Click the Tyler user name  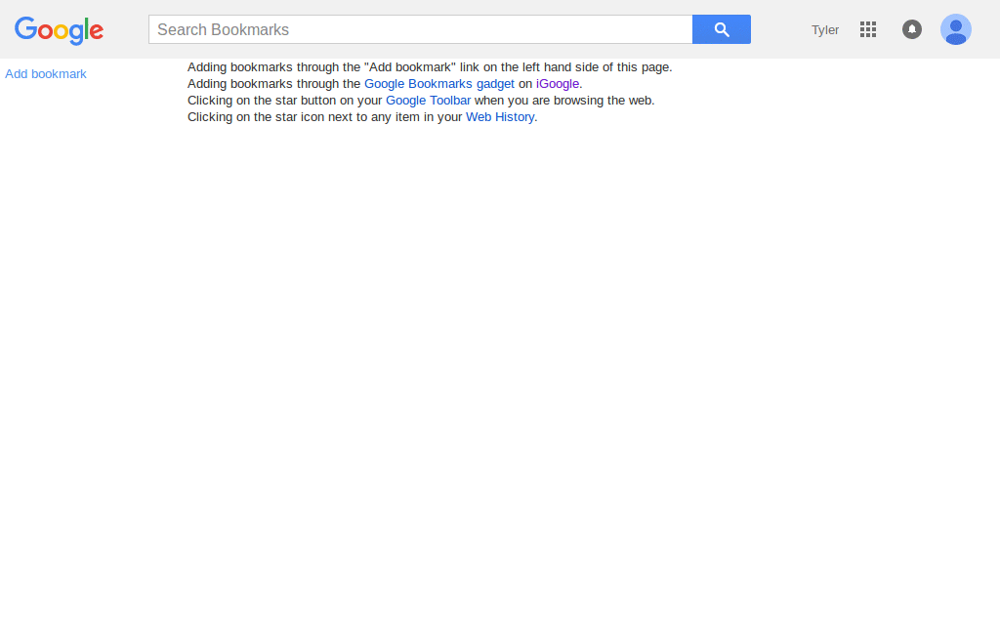[x=825, y=30]
